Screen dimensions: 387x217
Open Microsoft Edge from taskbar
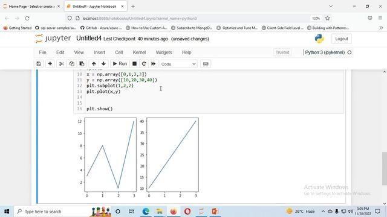[x=146, y=212]
